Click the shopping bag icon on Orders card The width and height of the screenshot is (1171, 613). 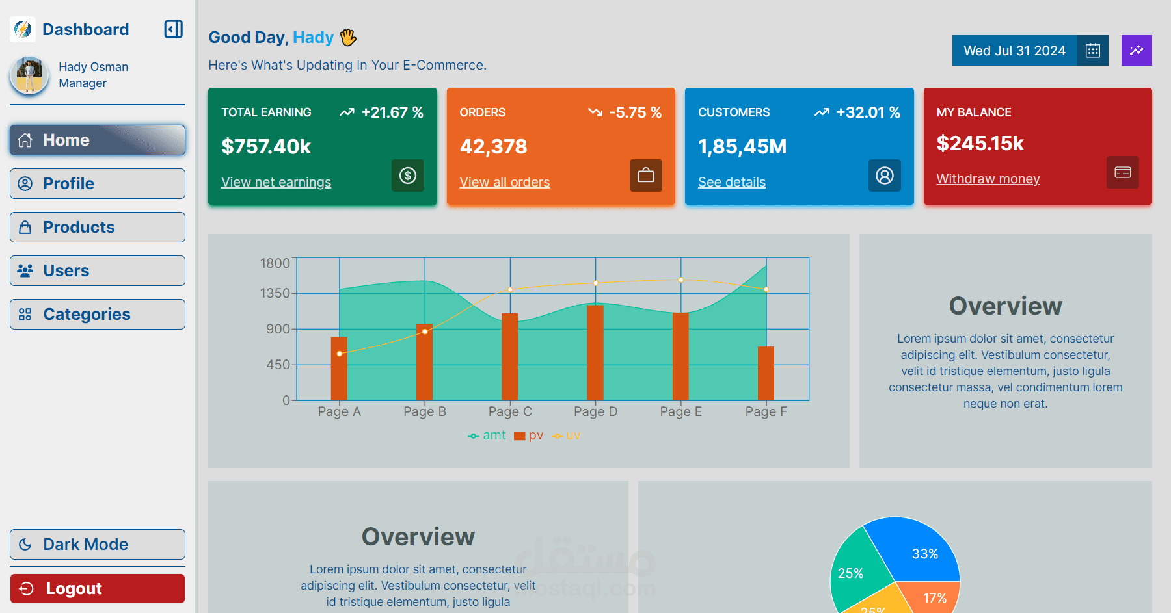point(646,176)
